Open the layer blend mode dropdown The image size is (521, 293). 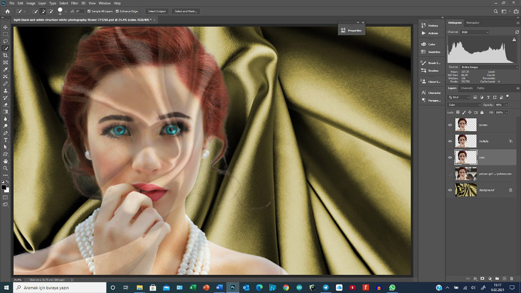pos(465,105)
